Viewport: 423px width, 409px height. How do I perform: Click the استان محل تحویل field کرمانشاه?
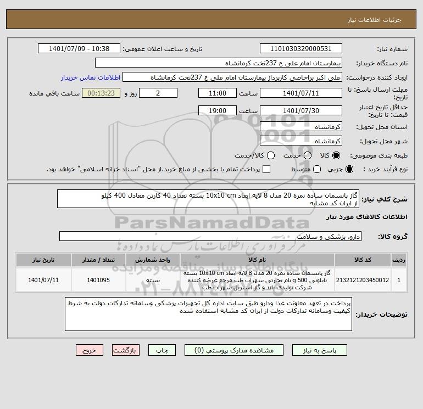[x=301, y=127]
